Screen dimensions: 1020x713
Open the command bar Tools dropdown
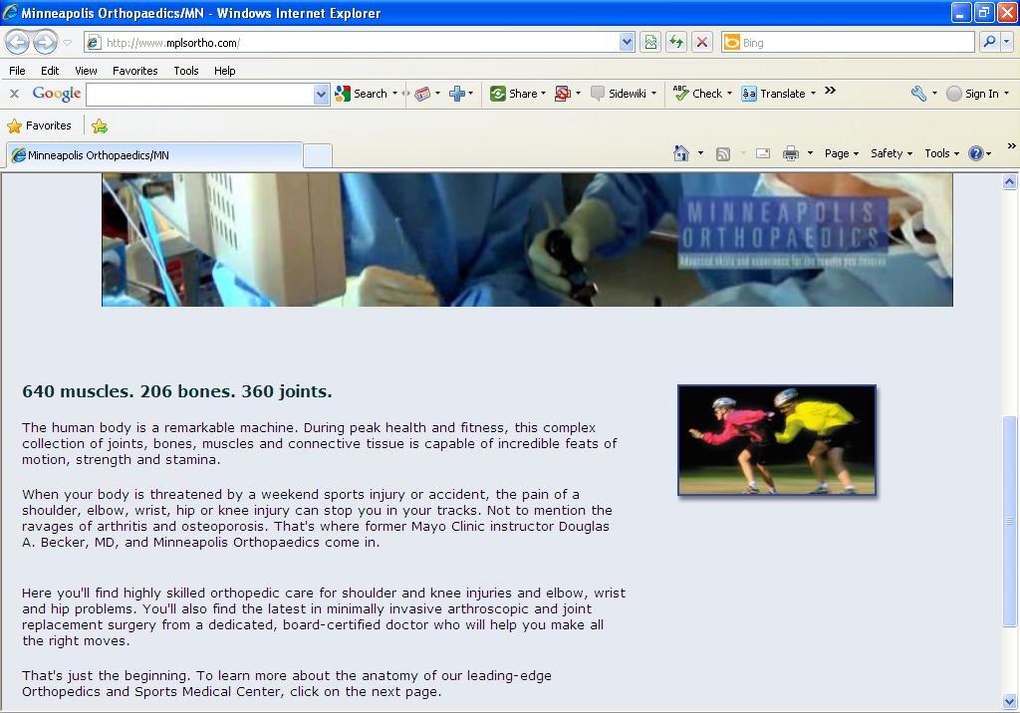pos(941,153)
